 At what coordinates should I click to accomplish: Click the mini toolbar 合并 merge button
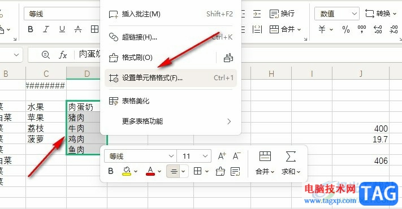[265, 163]
